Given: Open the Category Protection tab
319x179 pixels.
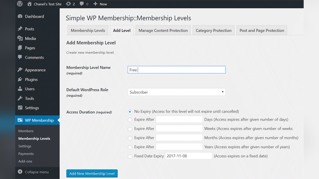Looking at the screenshot, I should [x=213, y=31].
